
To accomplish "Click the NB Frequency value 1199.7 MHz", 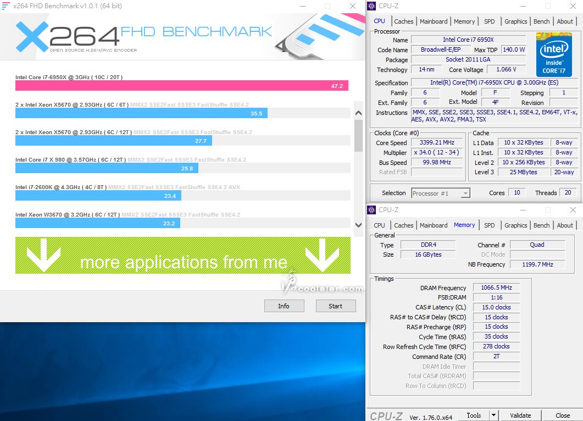I will click(537, 264).
